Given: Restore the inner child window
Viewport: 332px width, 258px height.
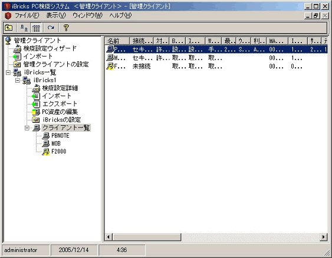Looking at the screenshot, I should pos(315,16).
